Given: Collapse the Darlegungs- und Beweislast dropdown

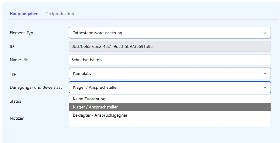Looking at the screenshot, I should tap(170, 87).
